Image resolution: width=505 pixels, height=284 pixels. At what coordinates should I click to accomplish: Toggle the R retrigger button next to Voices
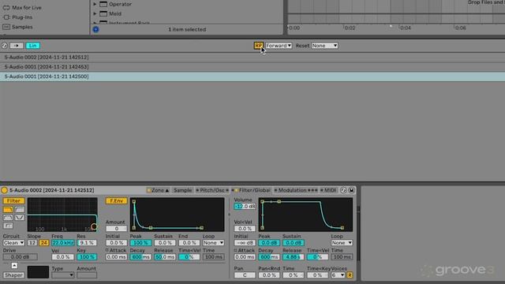pos(350,275)
